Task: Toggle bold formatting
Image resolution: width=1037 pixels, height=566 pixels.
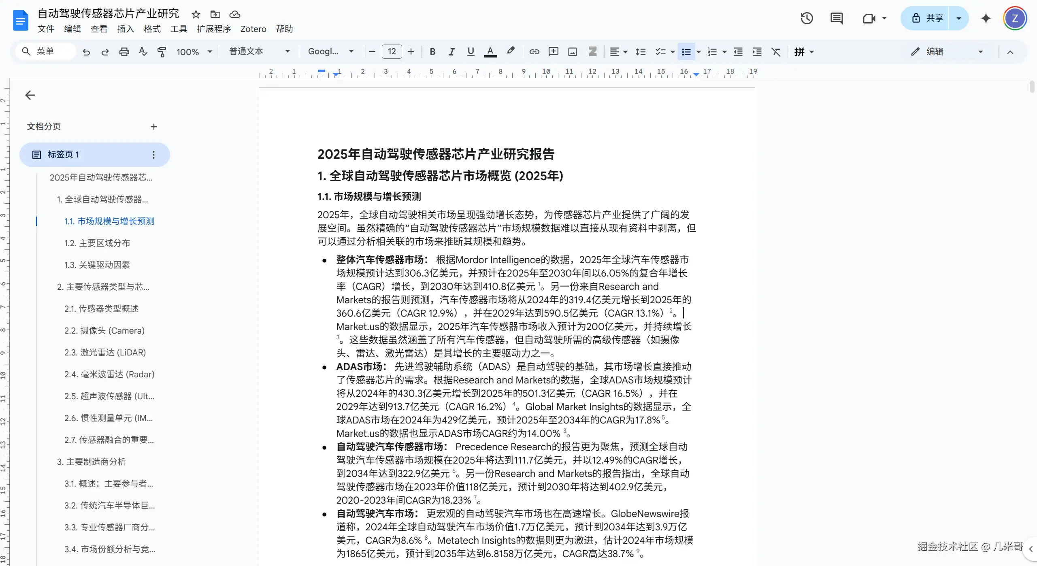Action: pyautogui.click(x=432, y=51)
